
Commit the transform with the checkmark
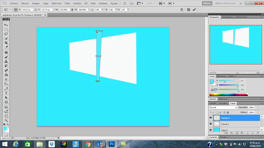[x=194, y=10]
